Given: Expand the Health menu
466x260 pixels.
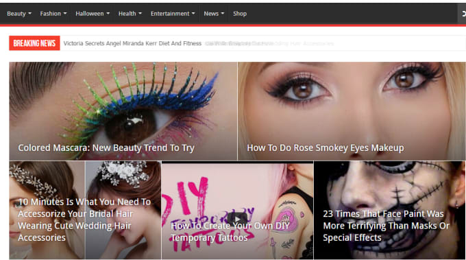Looking at the screenshot, I should pyautogui.click(x=130, y=14).
